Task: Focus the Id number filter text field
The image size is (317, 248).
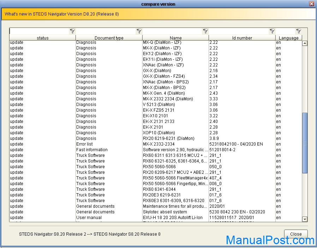Action: pos(239,31)
